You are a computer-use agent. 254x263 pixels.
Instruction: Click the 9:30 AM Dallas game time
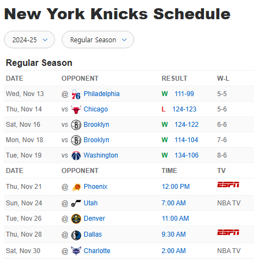coord(174,234)
